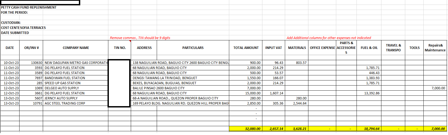The height and width of the screenshot is (135, 448).
Task: Click the red TIN should be 9 digits note
Action: coord(140,38)
